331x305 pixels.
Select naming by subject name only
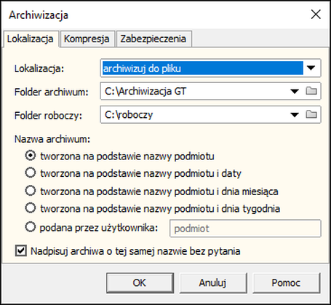pyautogui.click(x=31, y=156)
